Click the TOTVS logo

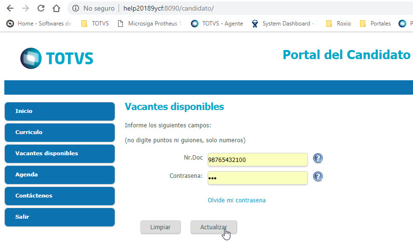[x=57, y=58]
